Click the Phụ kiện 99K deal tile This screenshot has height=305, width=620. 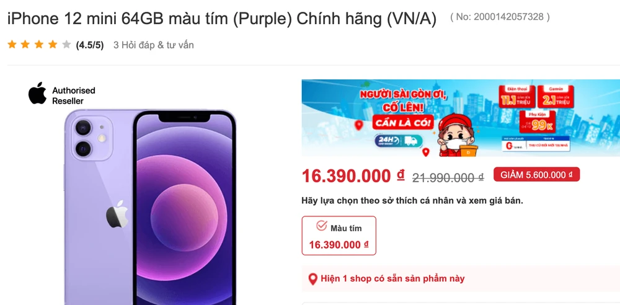pyautogui.click(x=536, y=122)
